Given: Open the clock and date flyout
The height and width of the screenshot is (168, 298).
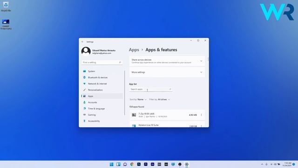Looking at the screenshot, I should tap(287, 164).
